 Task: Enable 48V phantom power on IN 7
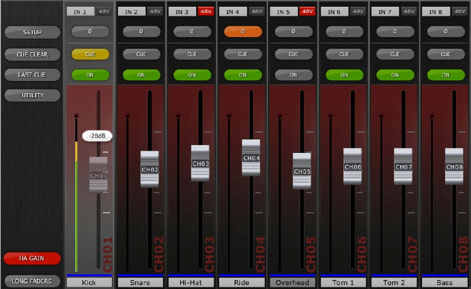click(409, 11)
